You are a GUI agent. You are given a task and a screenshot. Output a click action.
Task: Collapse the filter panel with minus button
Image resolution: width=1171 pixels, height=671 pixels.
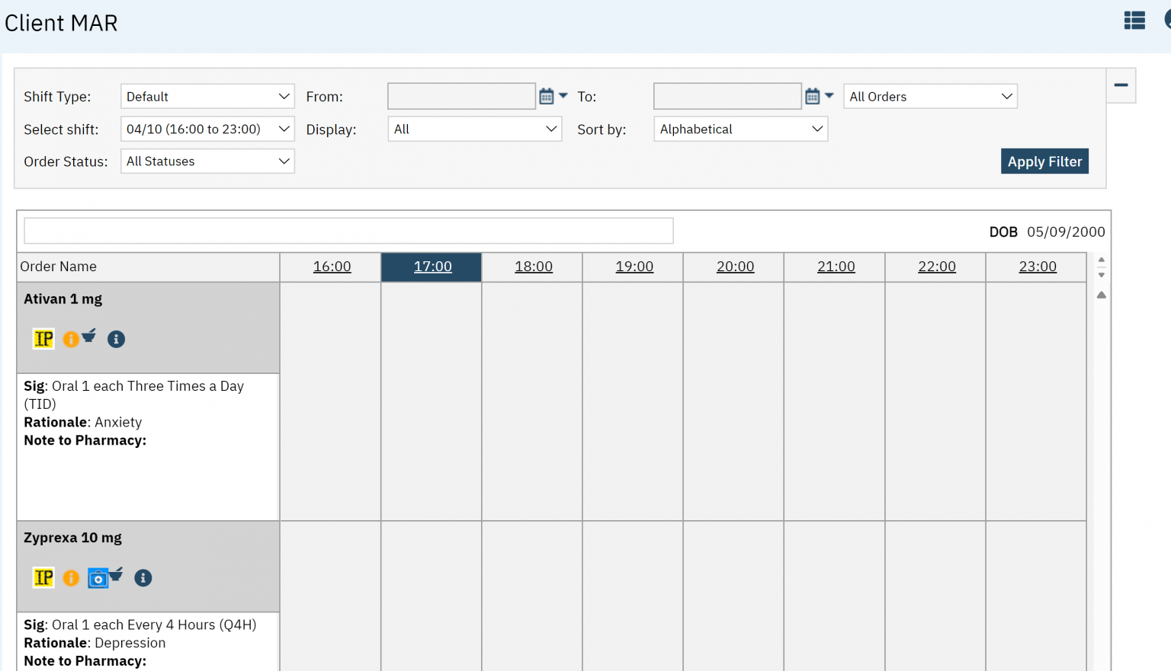(x=1121, y=85)
